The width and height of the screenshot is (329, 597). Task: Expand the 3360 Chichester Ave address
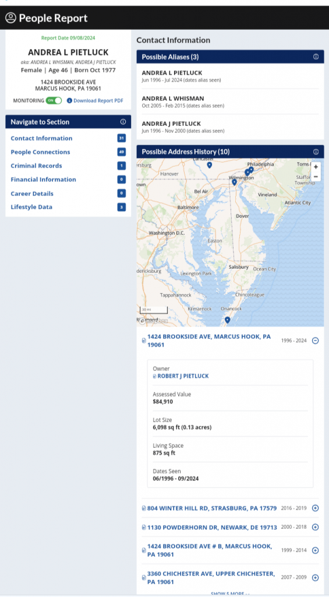[x=315, y=578]
